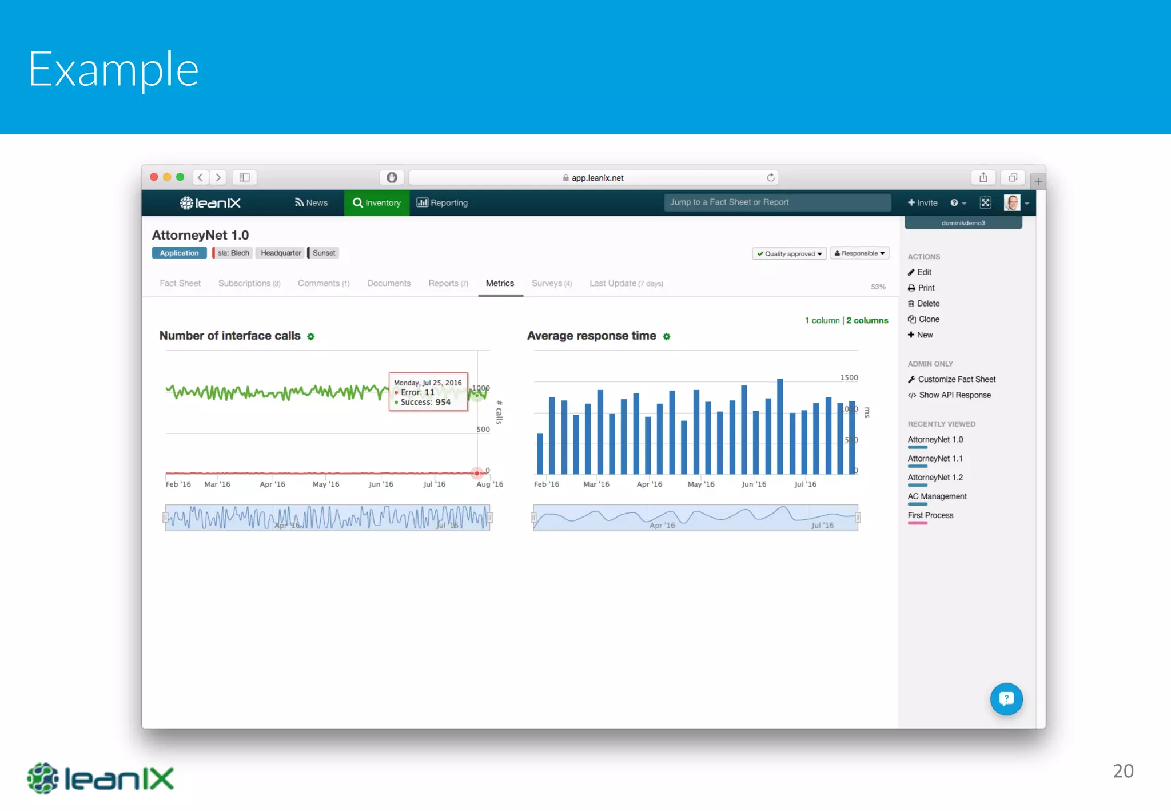Open the help question-mark dropdown menu
This screenshot has width=1171, height=811.
(x=958, y=203)
